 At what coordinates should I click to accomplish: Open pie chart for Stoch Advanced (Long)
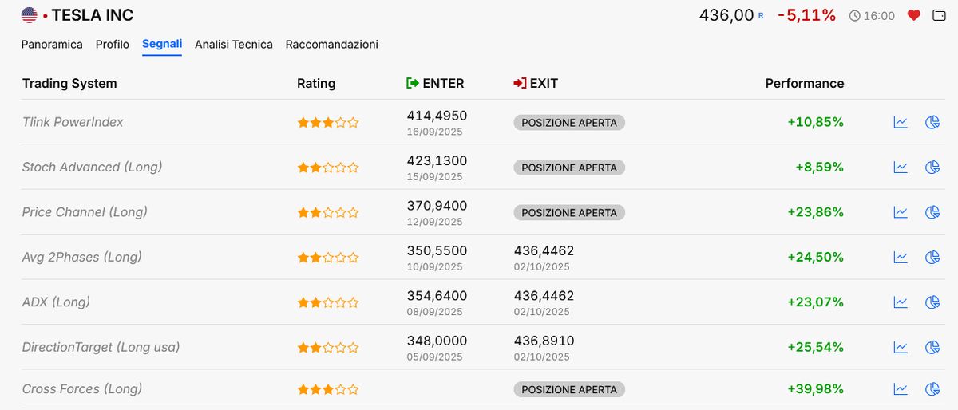tap(932, 168)
